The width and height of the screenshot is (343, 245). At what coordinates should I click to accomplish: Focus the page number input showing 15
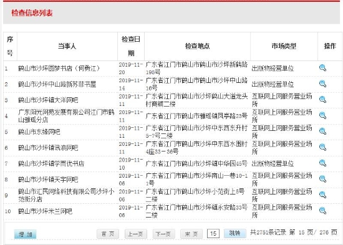213,234
